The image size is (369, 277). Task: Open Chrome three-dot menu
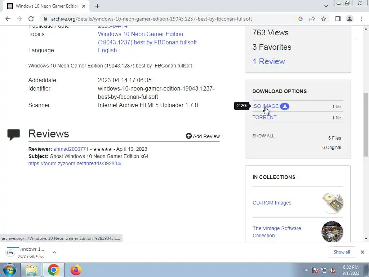click(361, 19)
